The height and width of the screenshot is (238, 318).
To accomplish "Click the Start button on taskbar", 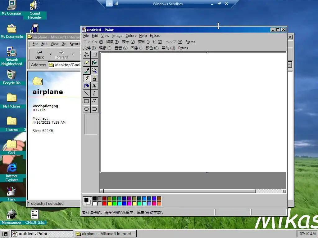I will point(5,234).
